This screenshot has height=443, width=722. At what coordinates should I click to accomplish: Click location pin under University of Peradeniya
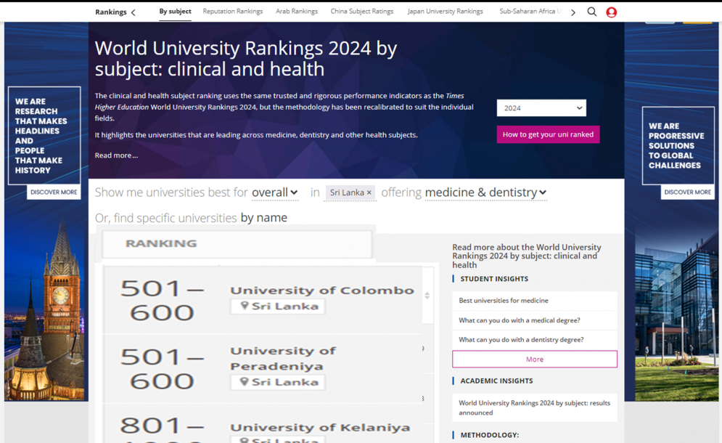[245, 382]
